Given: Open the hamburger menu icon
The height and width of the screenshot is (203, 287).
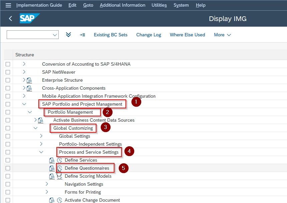Looking at the screenshot, I should click(8, 5).
